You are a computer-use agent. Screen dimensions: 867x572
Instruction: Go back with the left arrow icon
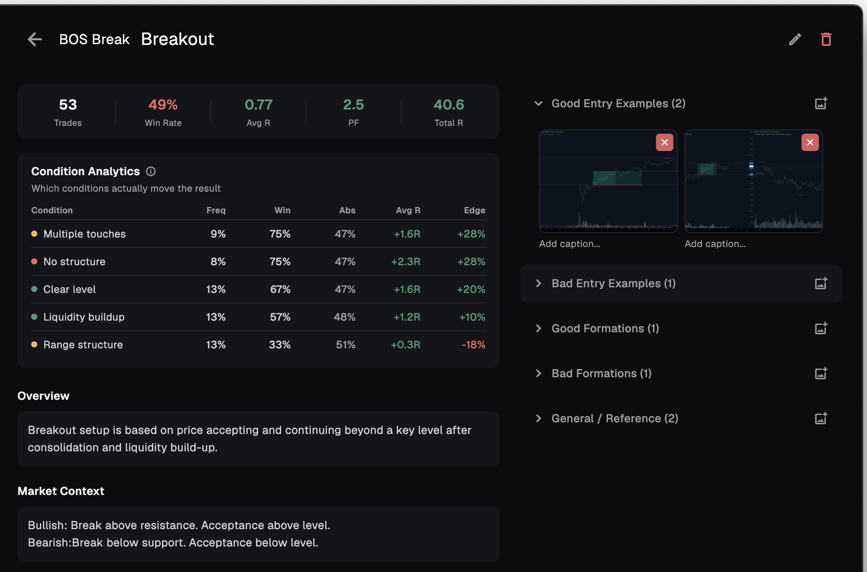(x=35, y=39)
